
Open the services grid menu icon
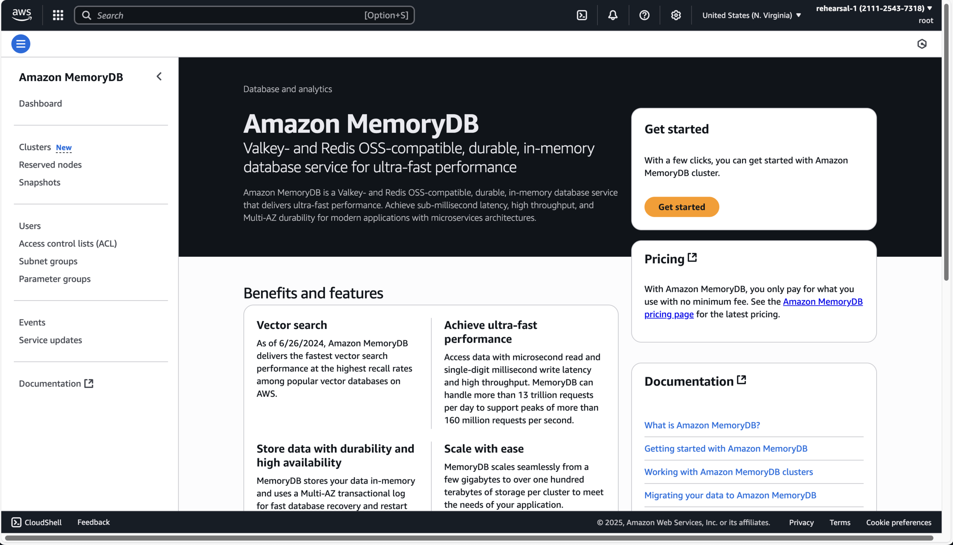click(x=58, y=15)
